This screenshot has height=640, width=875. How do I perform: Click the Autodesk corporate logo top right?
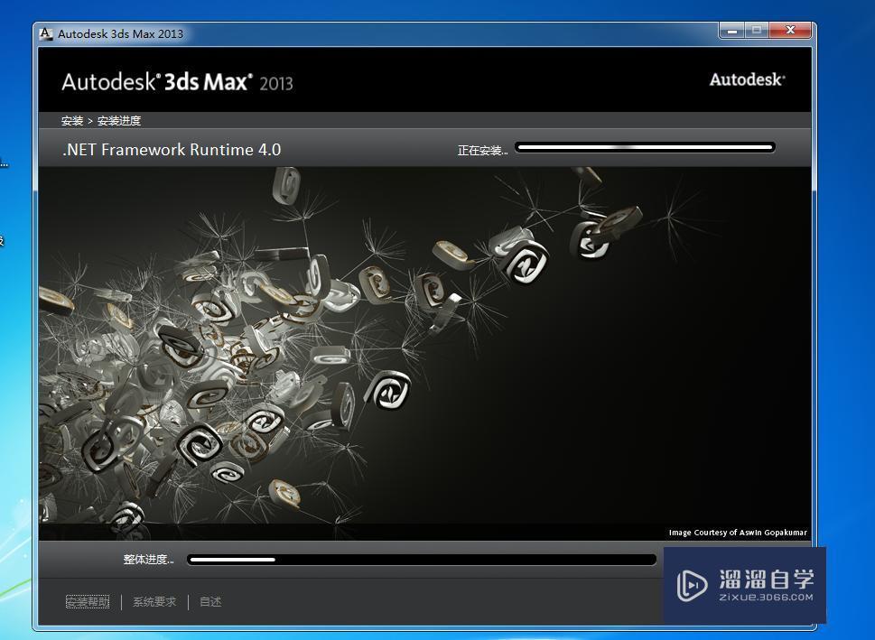click(747, 79)
